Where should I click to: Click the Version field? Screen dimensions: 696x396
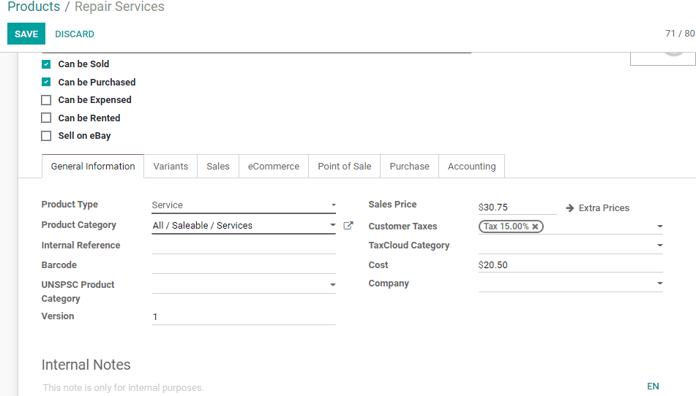pos(243,316)
